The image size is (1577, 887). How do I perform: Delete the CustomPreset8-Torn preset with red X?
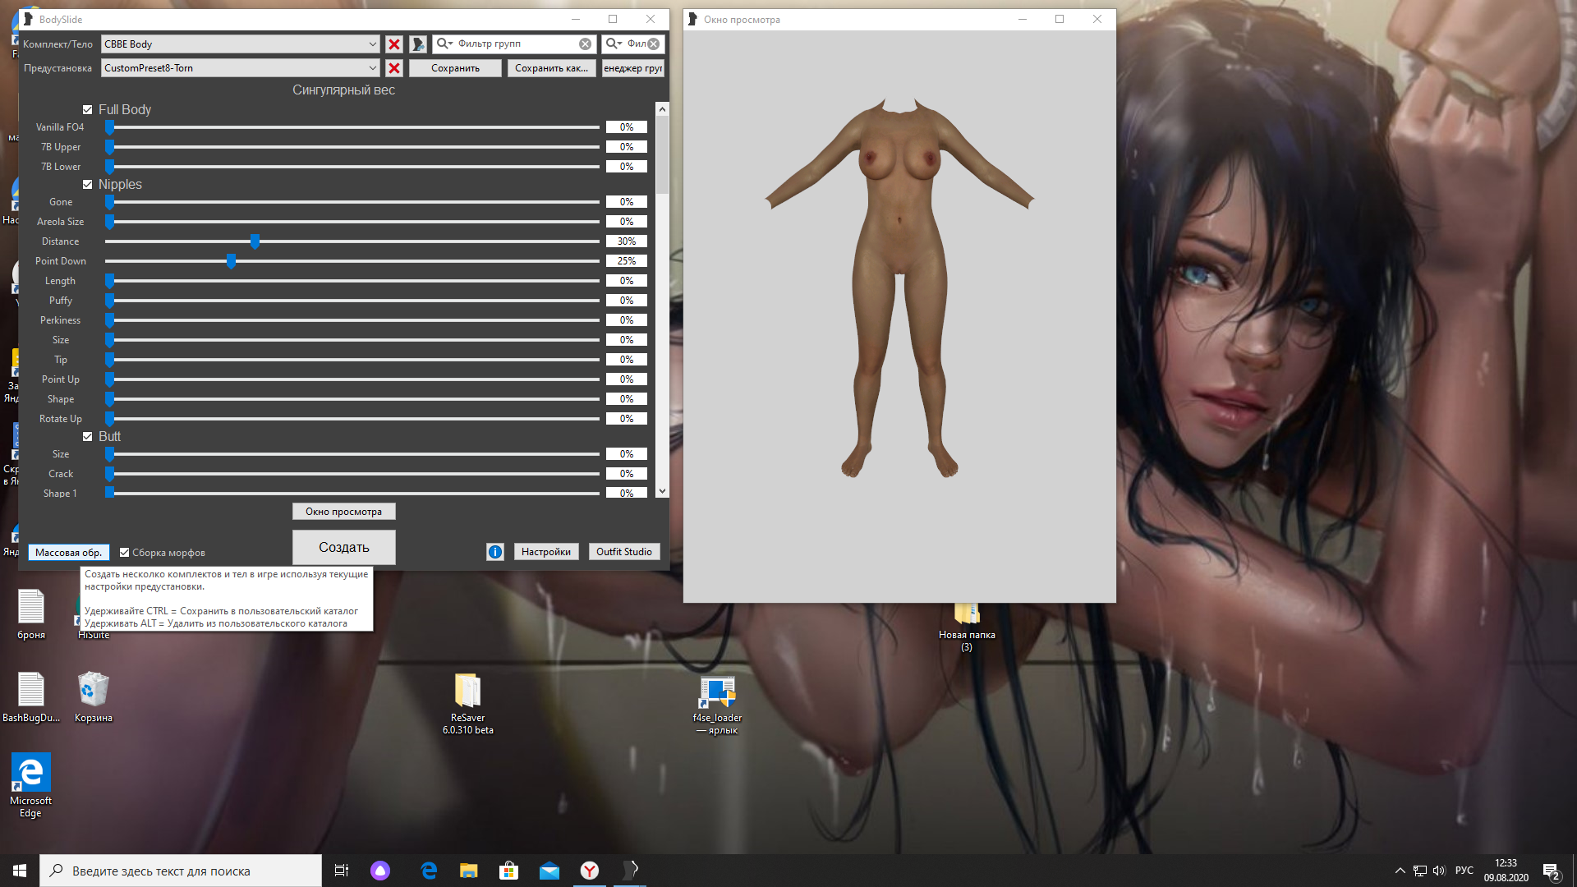(x=394, y=68)
